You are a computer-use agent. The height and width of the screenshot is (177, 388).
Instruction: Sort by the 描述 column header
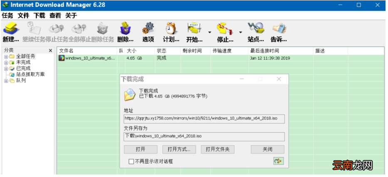331,51
